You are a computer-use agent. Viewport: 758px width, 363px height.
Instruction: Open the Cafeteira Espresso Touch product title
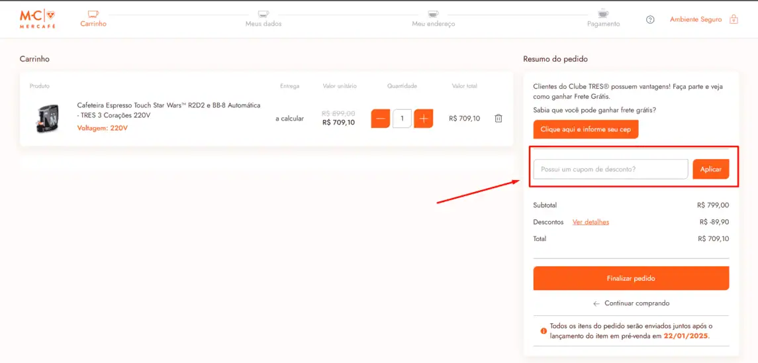click(169, 111)
